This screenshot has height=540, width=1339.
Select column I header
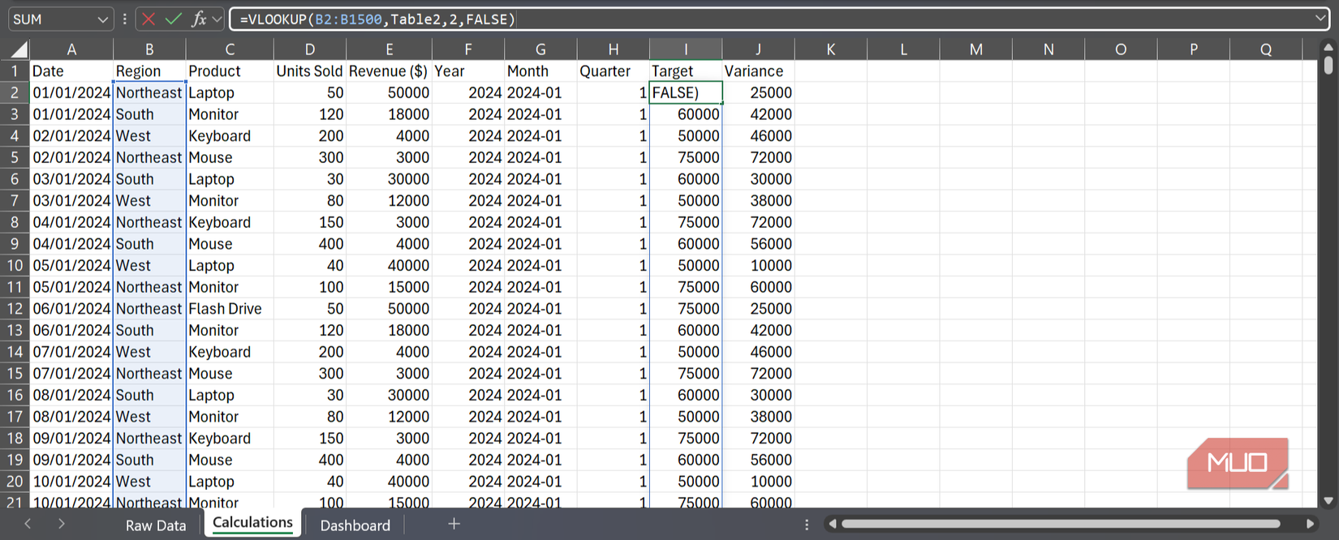(685, 49)
